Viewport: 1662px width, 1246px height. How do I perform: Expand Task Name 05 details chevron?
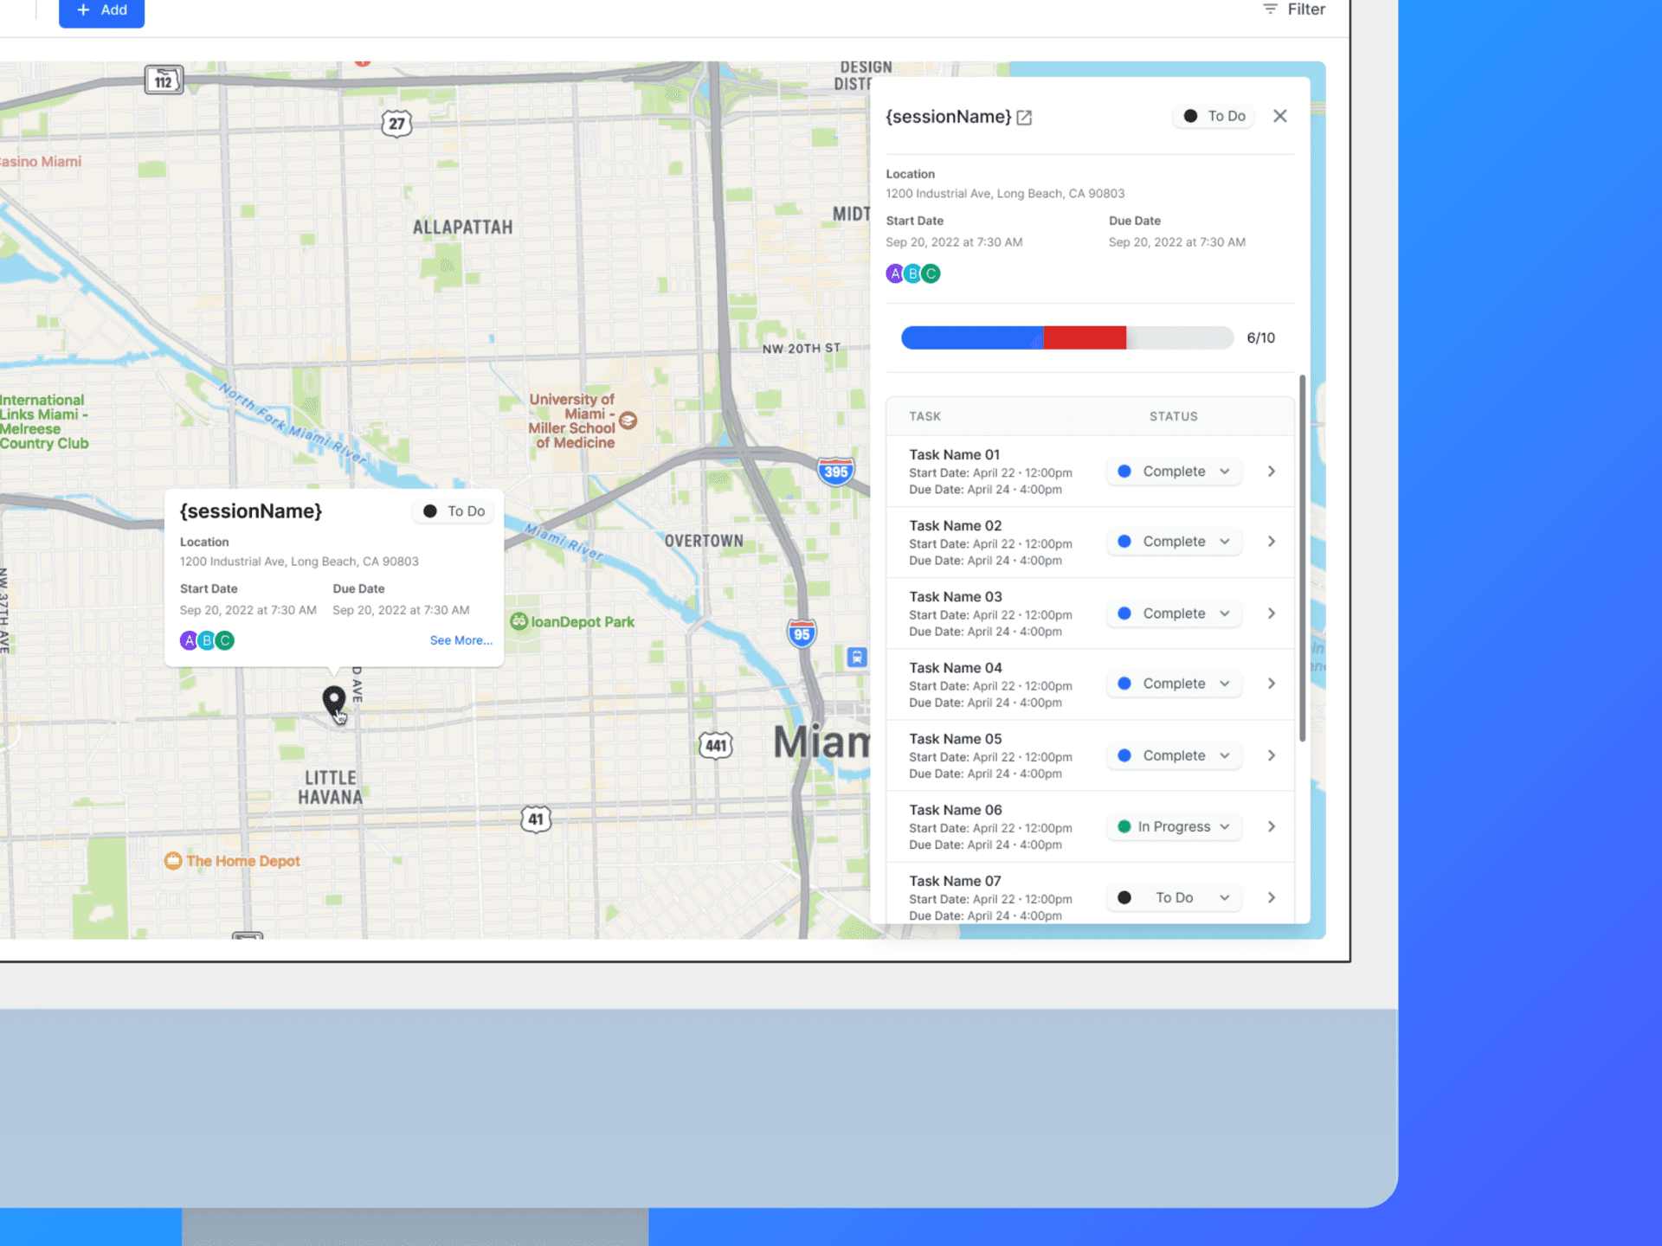[x=1271, y=755]
